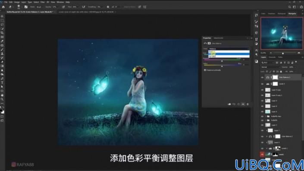Open the search icon at top right
The height and width of the screenshot is (171, 304).
coord(289,7)
